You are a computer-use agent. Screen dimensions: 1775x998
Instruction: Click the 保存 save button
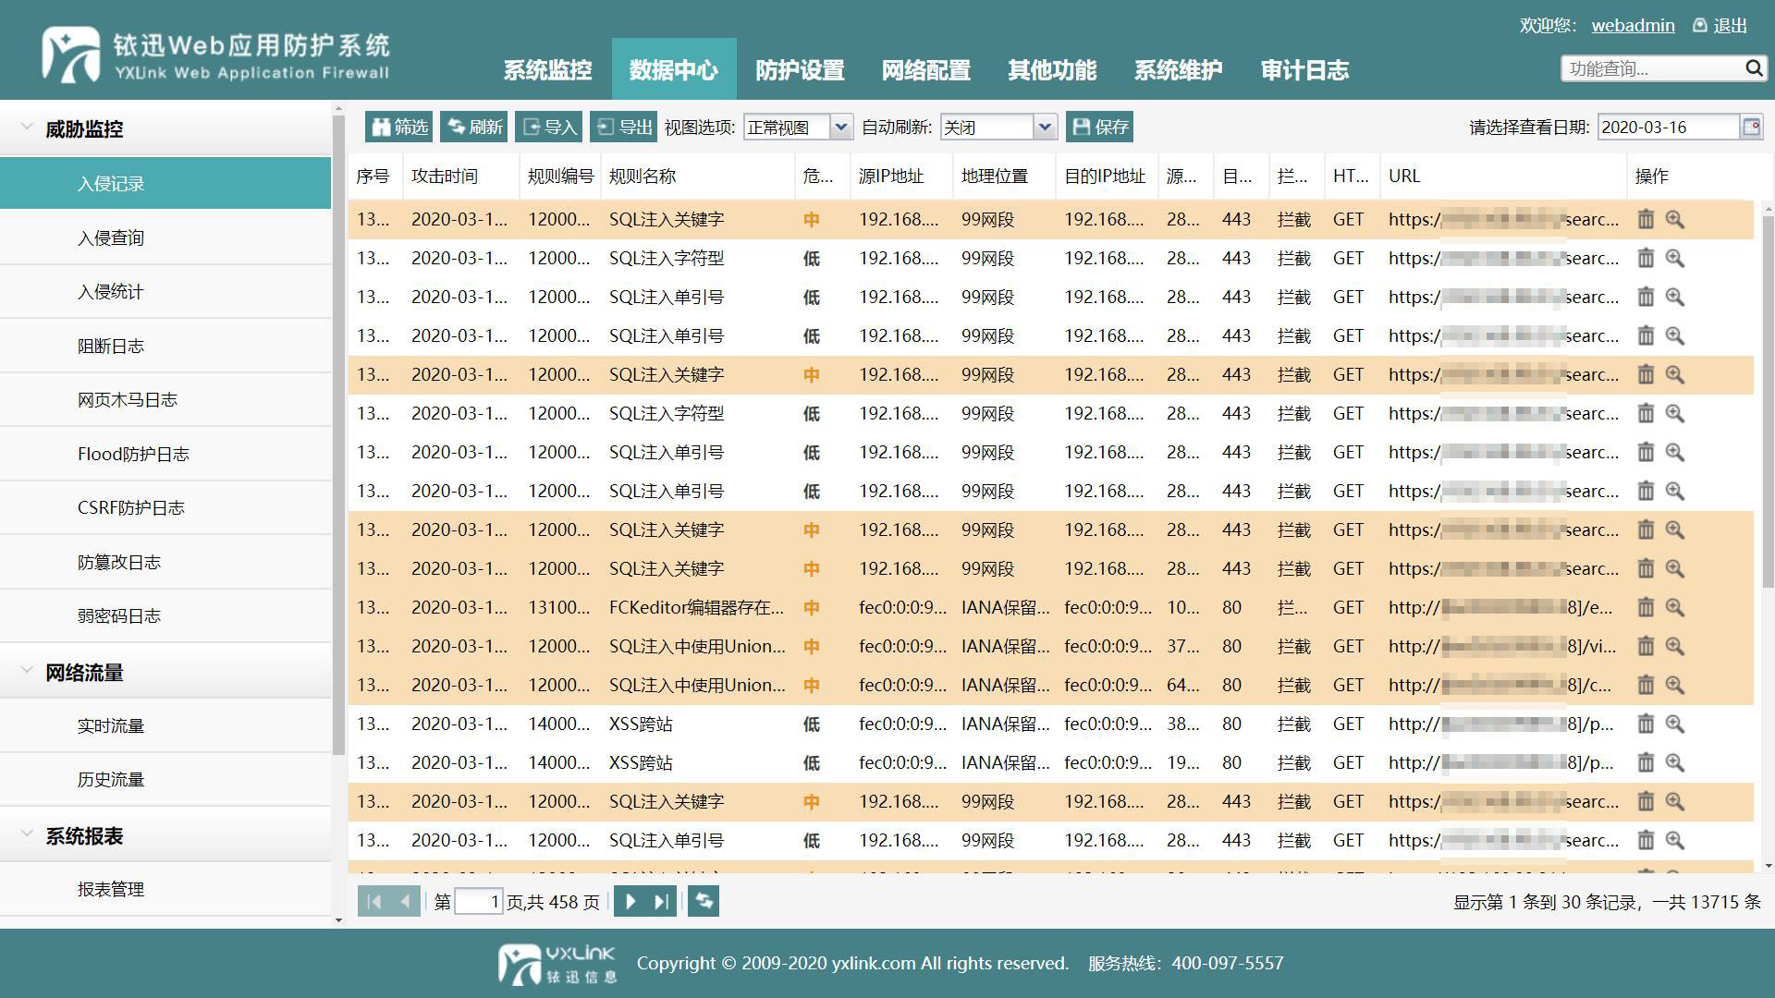[1100, 127]
